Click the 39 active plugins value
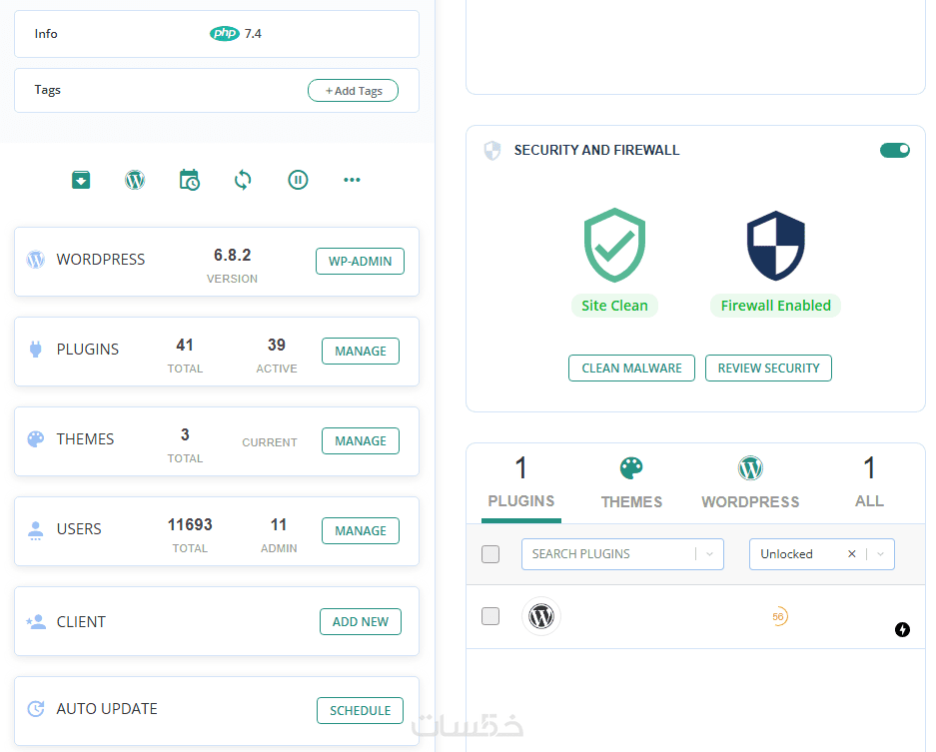Viewport: 936px width, 752px height. [277, 345]
